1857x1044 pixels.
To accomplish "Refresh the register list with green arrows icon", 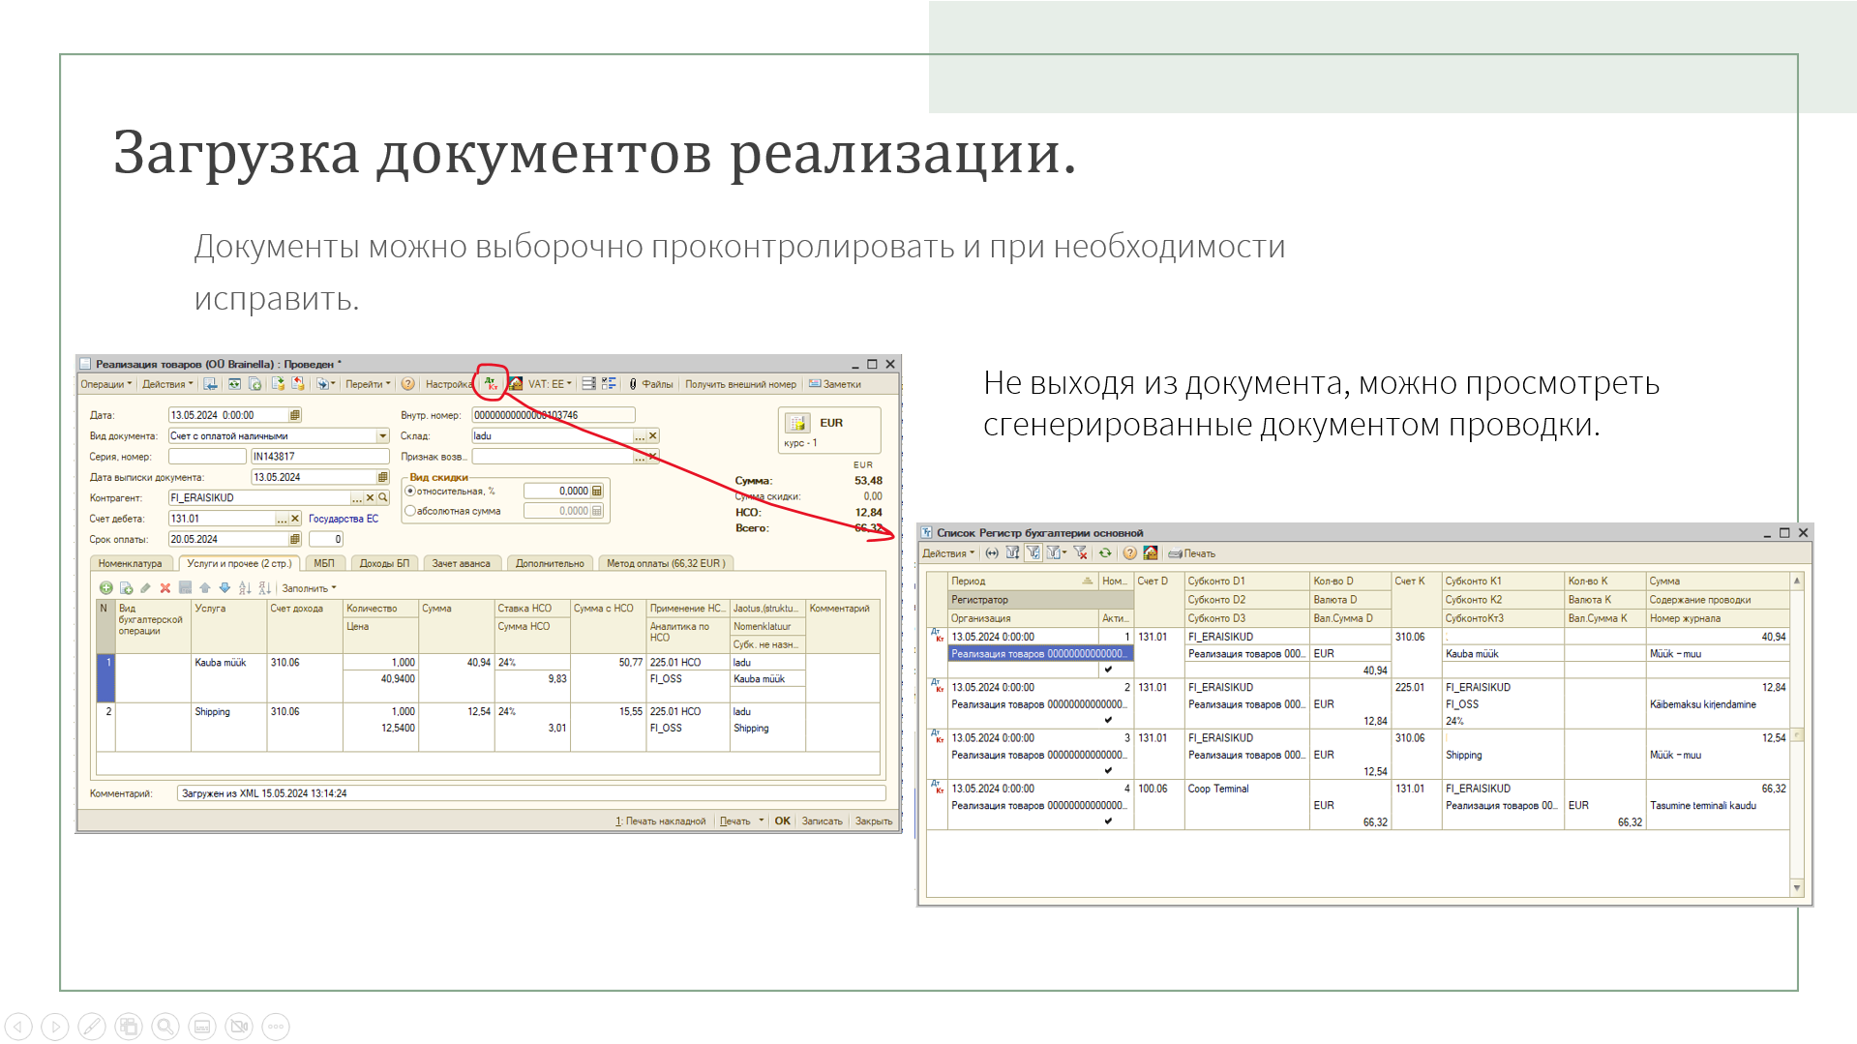I will 1105,553.
